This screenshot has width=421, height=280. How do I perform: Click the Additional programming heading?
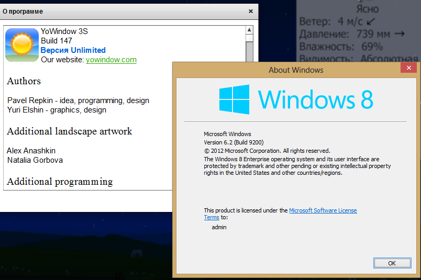coord(60,182)
